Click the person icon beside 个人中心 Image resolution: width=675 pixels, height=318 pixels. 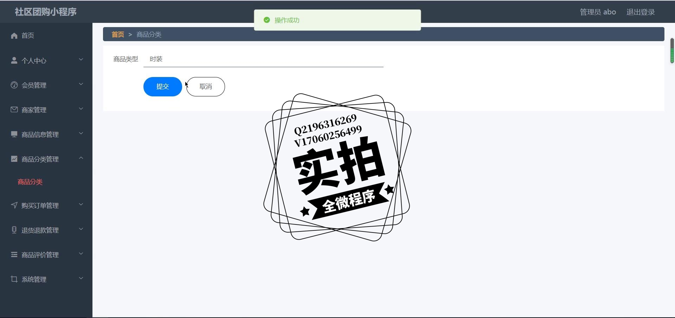(x=14, y=60)
